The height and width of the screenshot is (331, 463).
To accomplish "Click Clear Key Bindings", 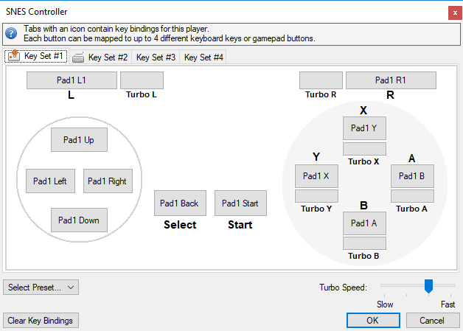I will tap(41, 321).
